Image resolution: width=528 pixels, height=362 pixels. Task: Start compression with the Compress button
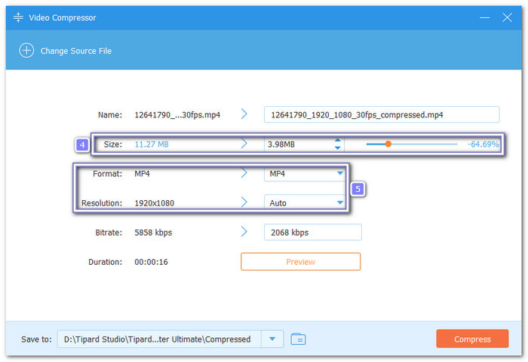click(472, 339)
